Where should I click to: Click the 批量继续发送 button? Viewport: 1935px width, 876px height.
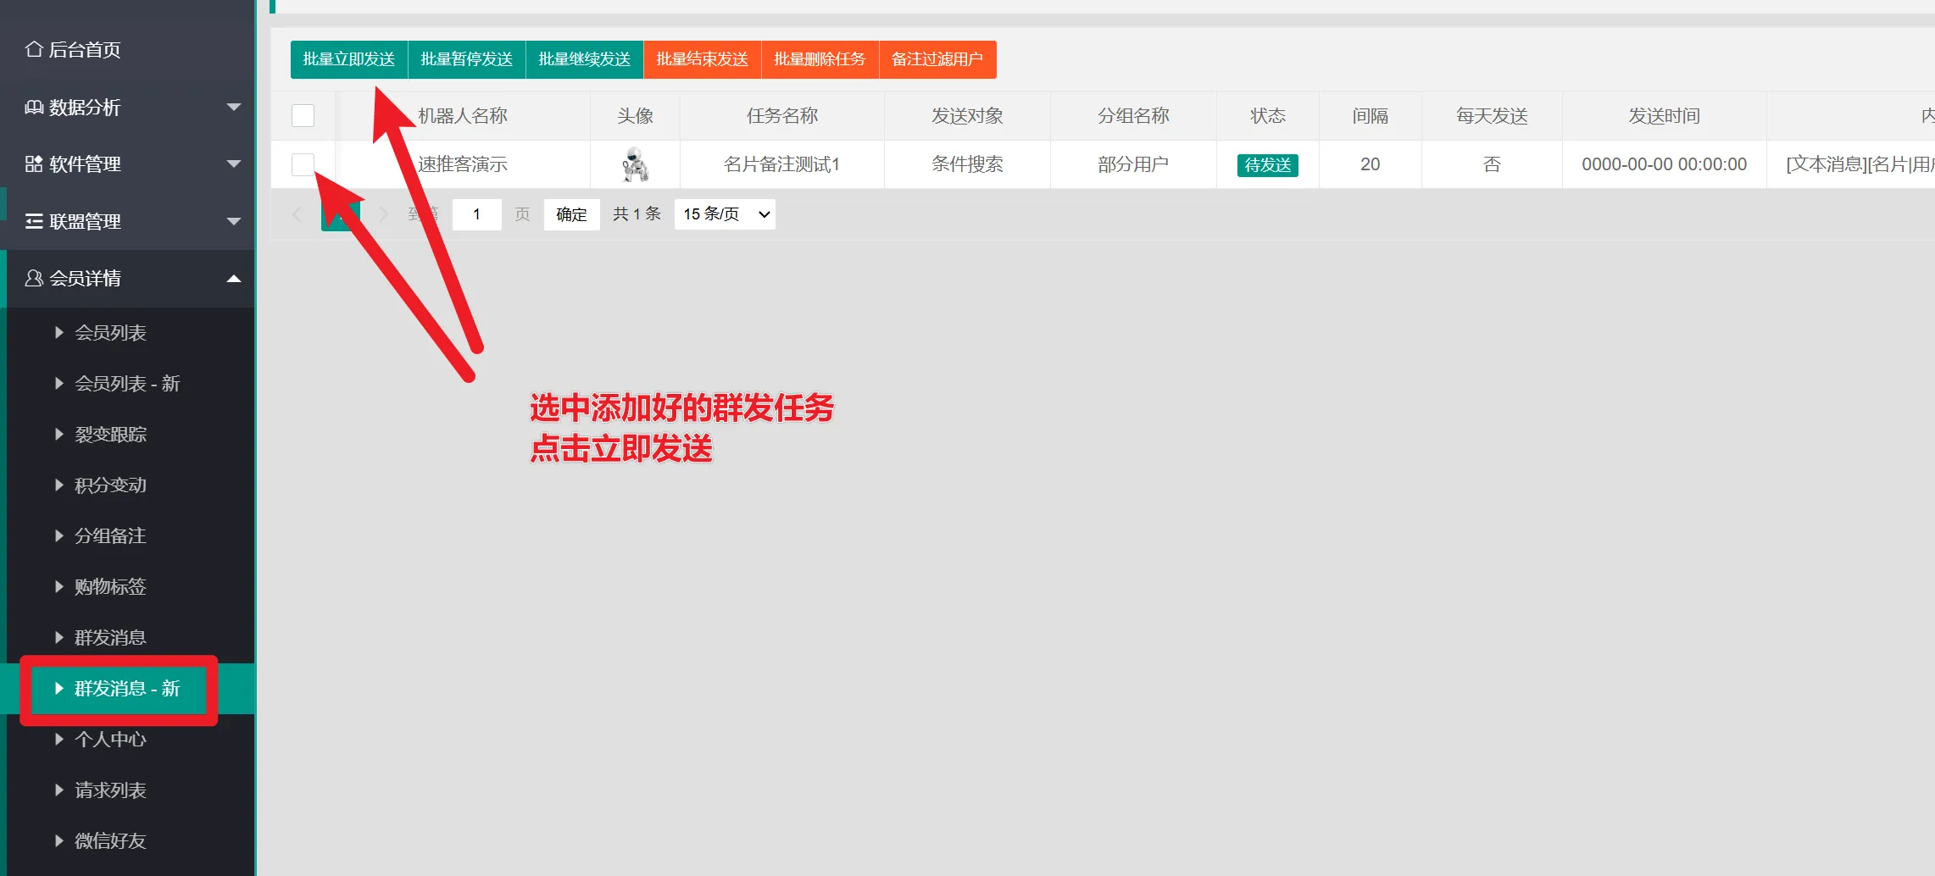coord(585,59)
